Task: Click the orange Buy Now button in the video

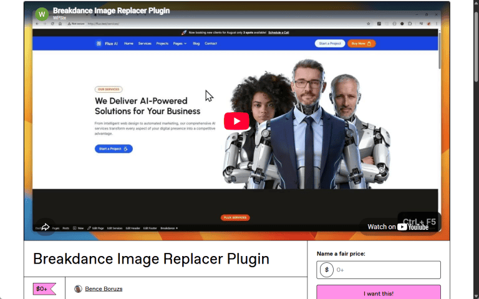Action: pyautogui.click(x=361, y=44)
